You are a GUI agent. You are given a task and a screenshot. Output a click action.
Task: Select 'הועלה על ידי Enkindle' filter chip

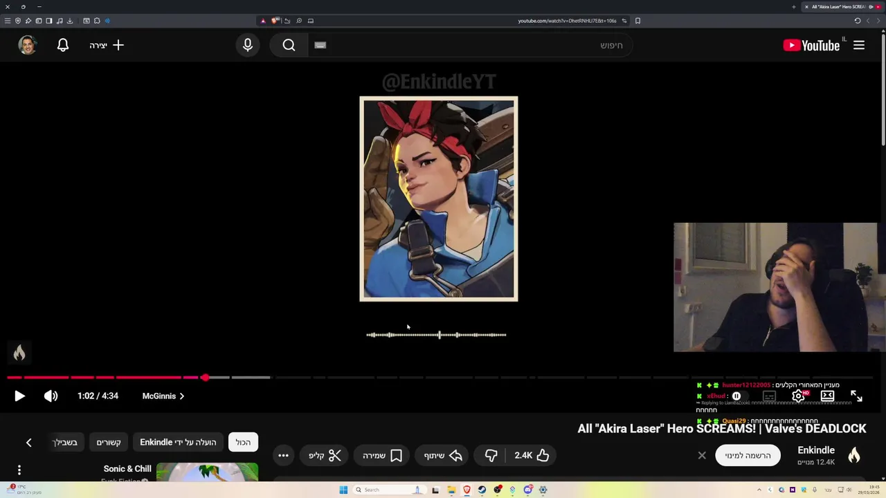[x=178, y=442]
